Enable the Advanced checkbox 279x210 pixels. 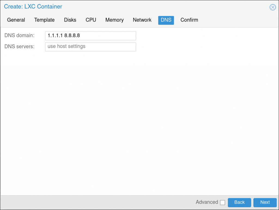tap(223, 203)
